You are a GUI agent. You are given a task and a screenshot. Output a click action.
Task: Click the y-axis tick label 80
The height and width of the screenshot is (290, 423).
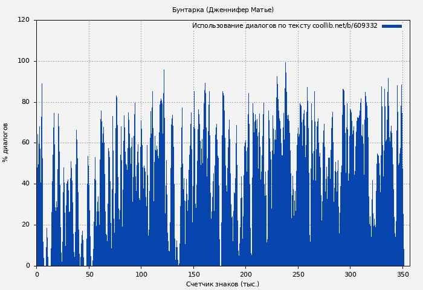pyautogui.click(x=25, y=102)
